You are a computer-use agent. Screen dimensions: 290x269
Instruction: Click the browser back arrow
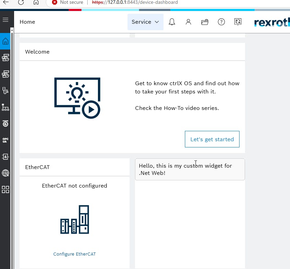point(6,2)
